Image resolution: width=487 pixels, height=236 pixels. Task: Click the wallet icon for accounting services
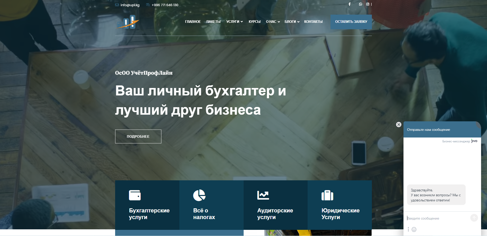(x=135, y=195)
